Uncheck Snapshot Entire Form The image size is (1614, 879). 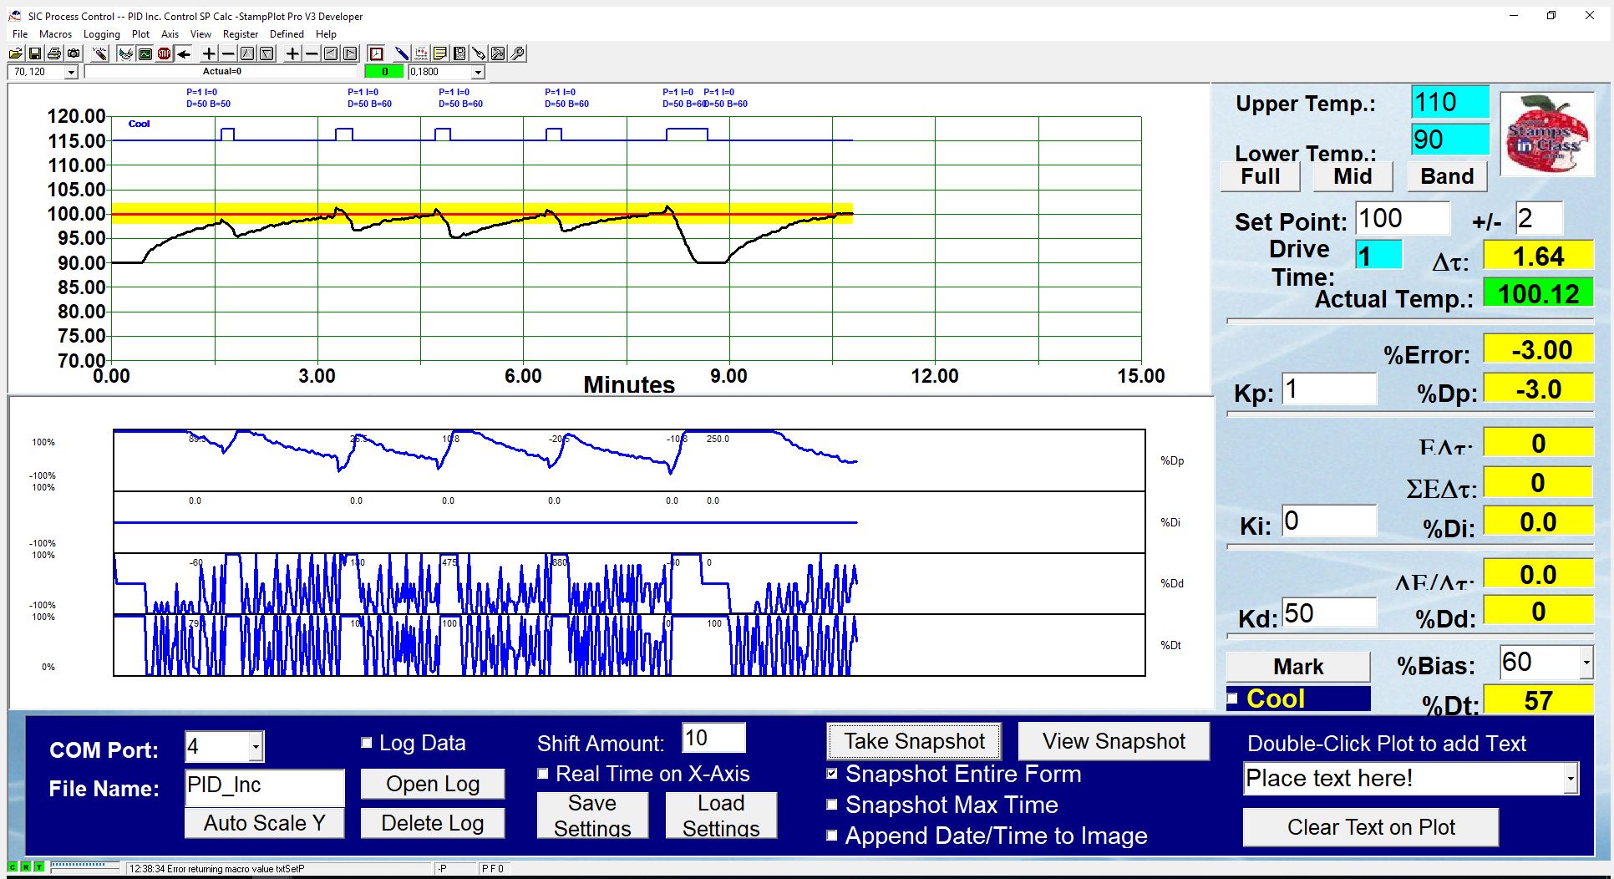pyautogui.click(x=832, y=774)
